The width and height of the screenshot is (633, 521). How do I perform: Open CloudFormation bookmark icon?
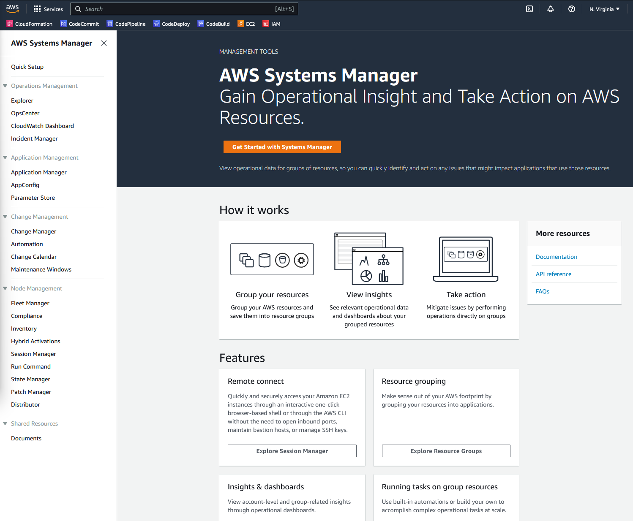coord(10,24)
